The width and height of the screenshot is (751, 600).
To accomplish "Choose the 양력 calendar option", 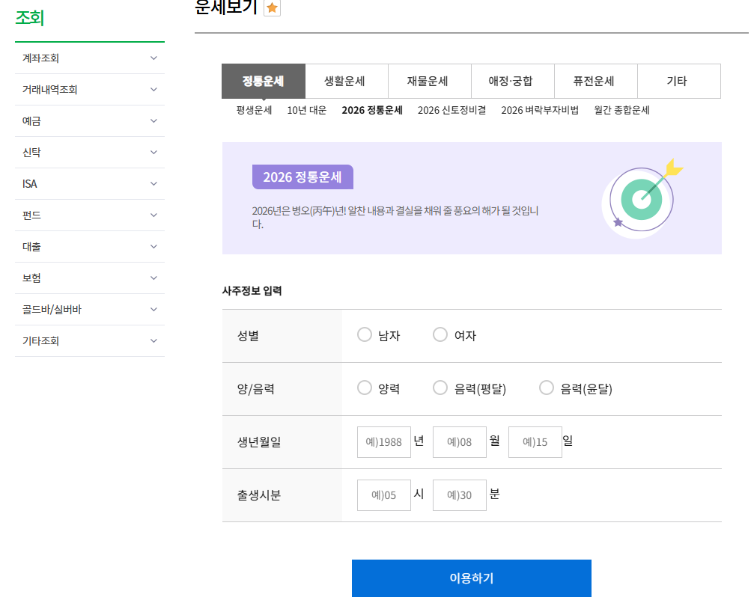I will [365, 388].
